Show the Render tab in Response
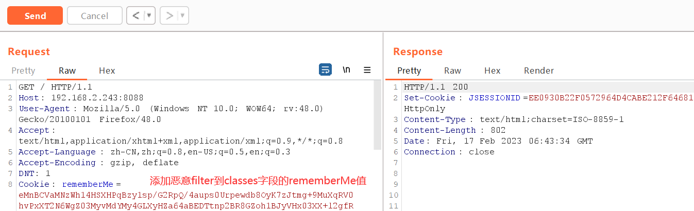This screenshot has width=694, height=211. click(x=538, y=71)
